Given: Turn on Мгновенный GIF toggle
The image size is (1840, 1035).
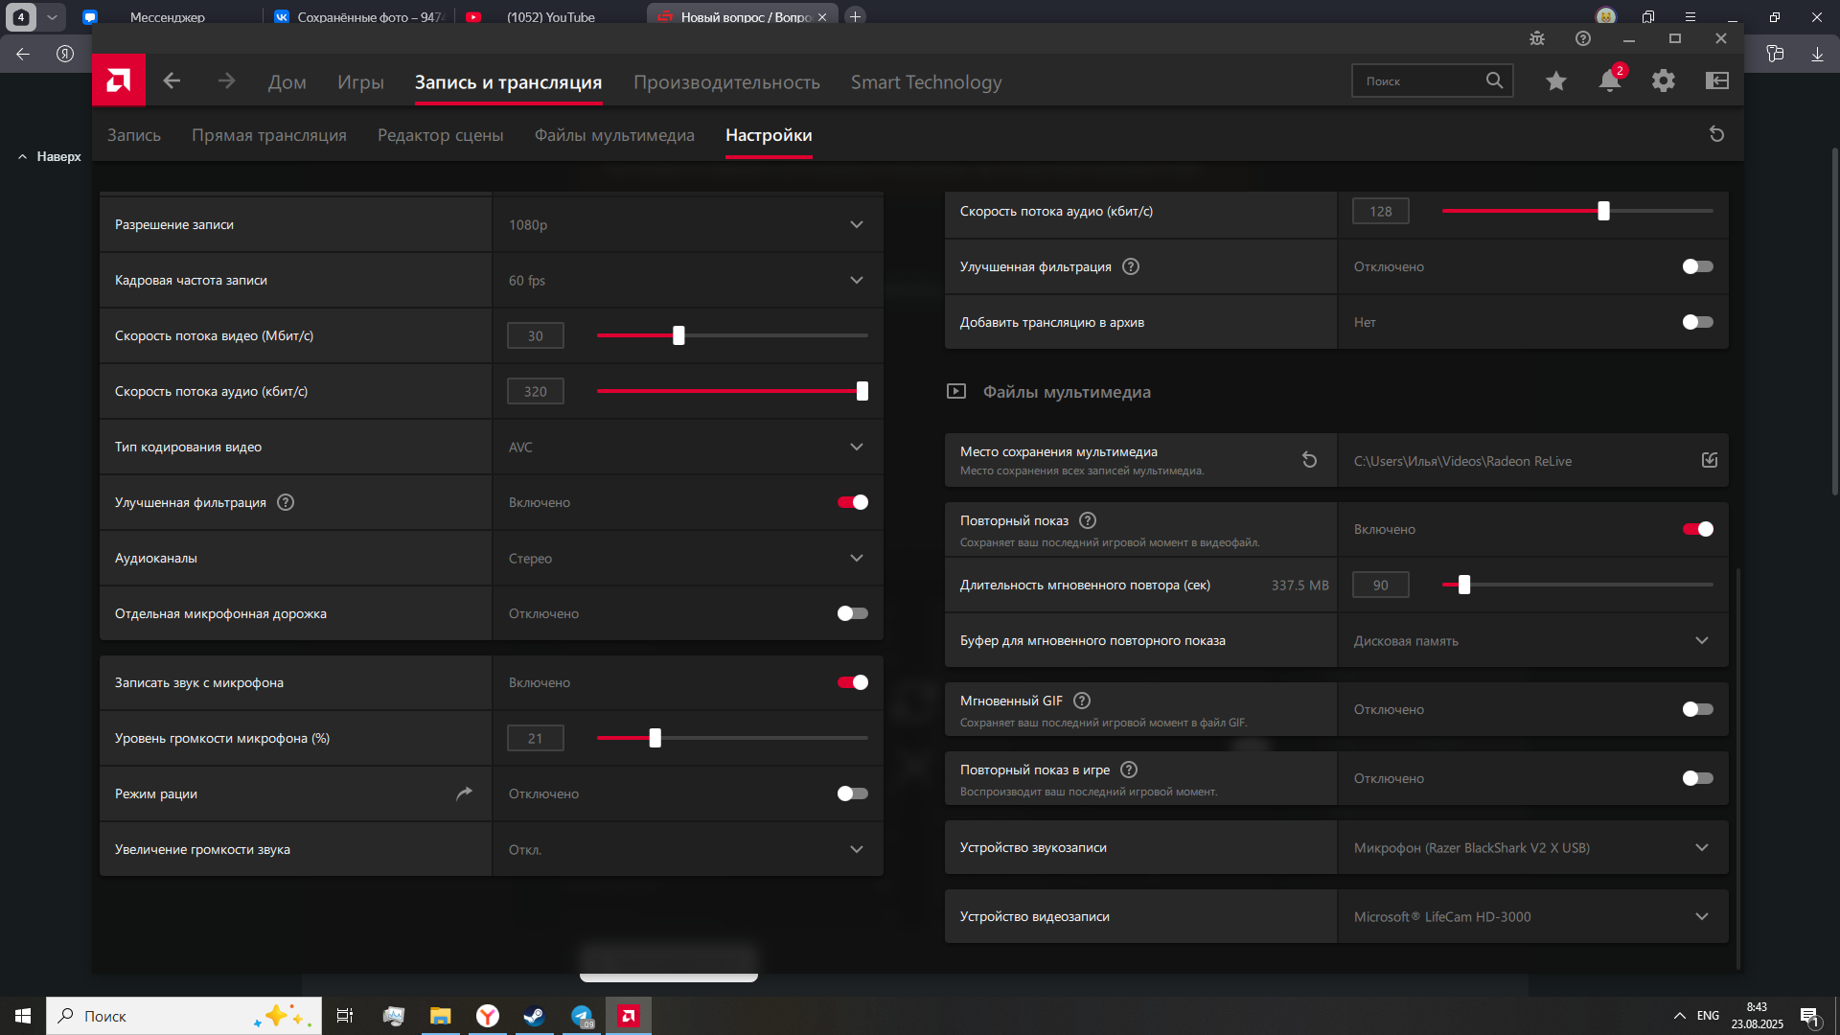Looking at the screenshot, I should tap(1697, 709).
